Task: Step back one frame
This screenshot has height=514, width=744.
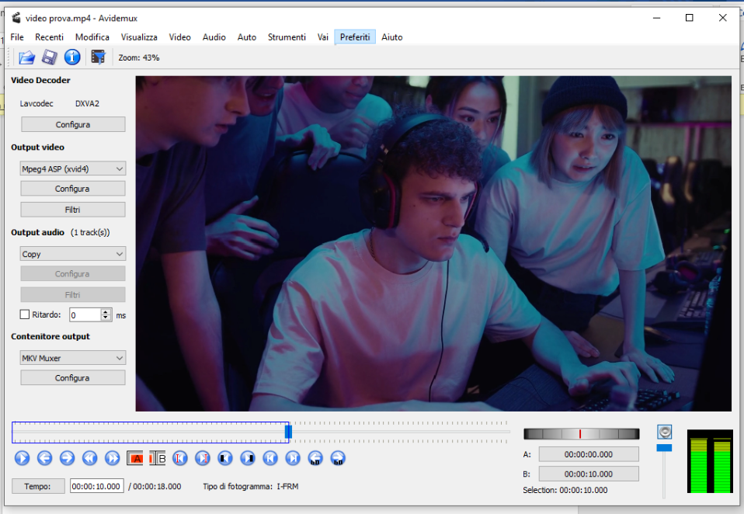Action: pos(44,458)
